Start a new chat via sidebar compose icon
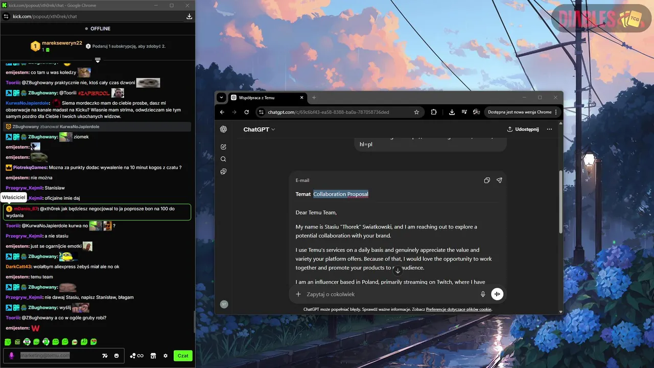This screenshot has height=368, width=654. [x=223, y=147]
